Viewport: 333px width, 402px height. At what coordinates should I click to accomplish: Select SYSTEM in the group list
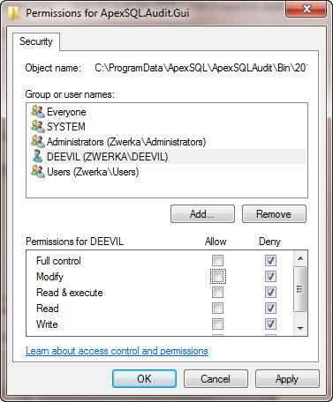pyautogui.click(x=66, y=127)
